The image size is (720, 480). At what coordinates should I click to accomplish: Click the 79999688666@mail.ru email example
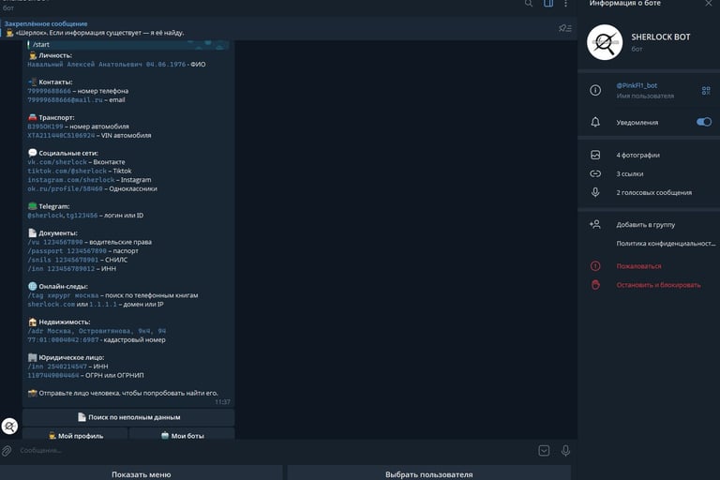coord(65,99)
